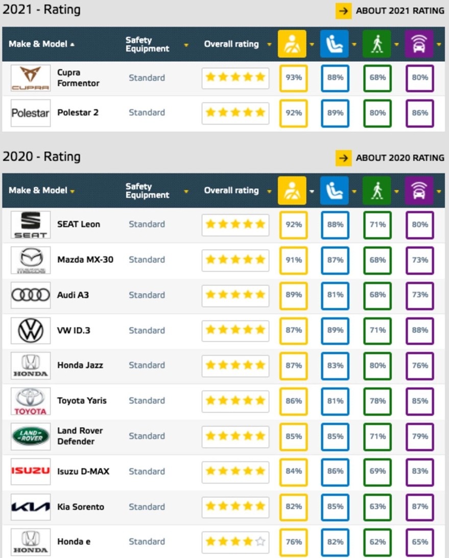
Task: Click the yellow Adult Occupant icon in the 2021 table
Action: pyautogui.click(x=292, y=44)
